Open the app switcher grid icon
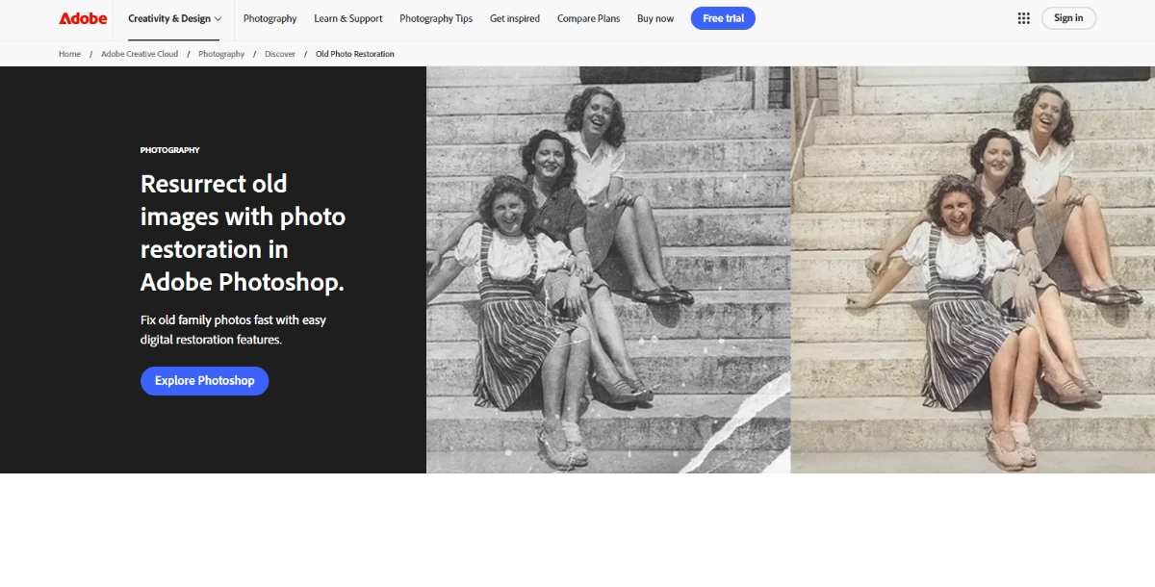This screenshot has width=1155, height=587. pyautogui.click(x=1023, y=18)
